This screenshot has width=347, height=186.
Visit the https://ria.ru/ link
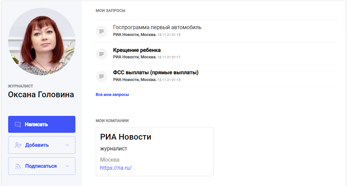pos(116,168)
